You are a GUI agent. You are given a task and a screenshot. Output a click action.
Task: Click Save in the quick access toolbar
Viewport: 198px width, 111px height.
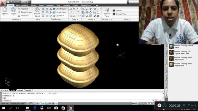pos(15,2)
